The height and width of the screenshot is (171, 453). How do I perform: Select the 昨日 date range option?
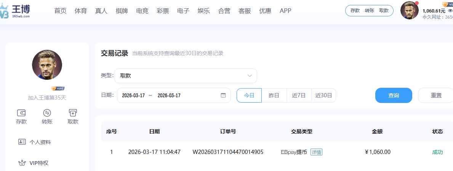coord(274,95)
